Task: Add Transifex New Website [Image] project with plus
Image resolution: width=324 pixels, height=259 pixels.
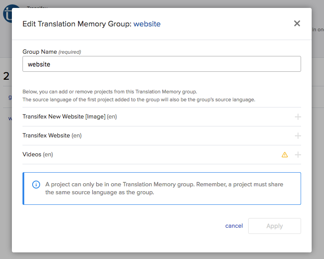Action: point(298,117)
